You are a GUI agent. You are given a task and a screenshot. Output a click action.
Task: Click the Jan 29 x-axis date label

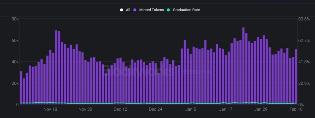(x=261, y=109)
